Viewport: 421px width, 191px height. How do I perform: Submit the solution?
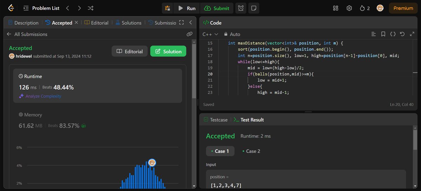217,8
